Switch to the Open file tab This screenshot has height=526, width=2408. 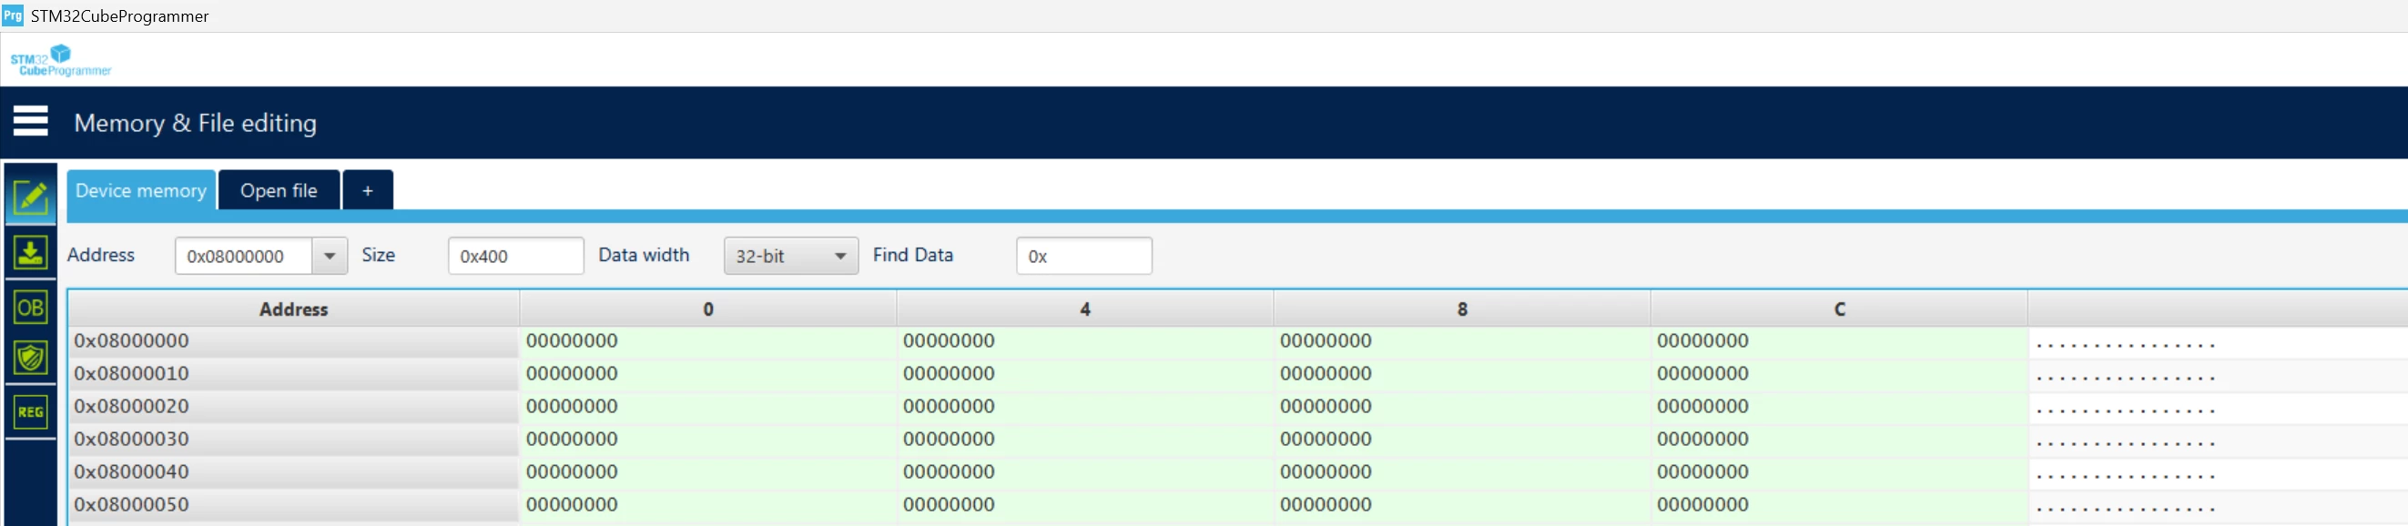pos(279,189)
